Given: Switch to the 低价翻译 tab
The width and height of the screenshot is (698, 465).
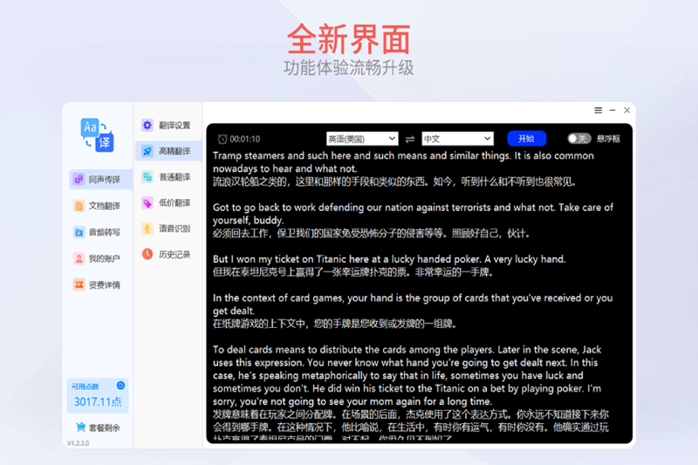Looking at the screenshot, I should (x=168, y=202).
